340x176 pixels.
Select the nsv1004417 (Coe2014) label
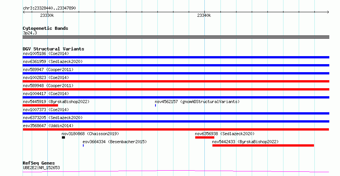click(x=46, y=94)
